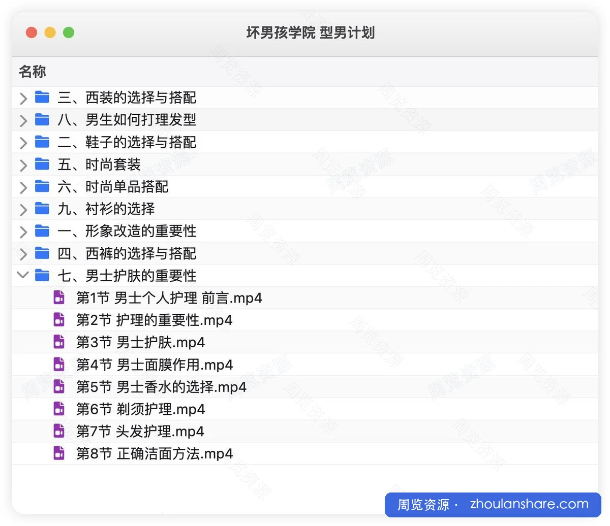Screen dimensions: 610x526
Task: Sort by the 名称 column header
Action: (33, 72)
